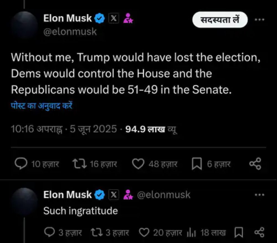
Task: Share the main post
Action: click(x=255, y=164)
